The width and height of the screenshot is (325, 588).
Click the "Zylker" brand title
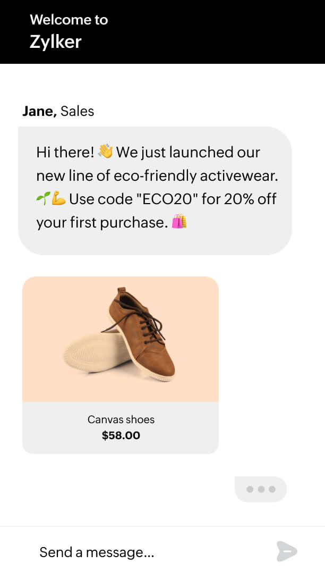(x=55, y=42)
